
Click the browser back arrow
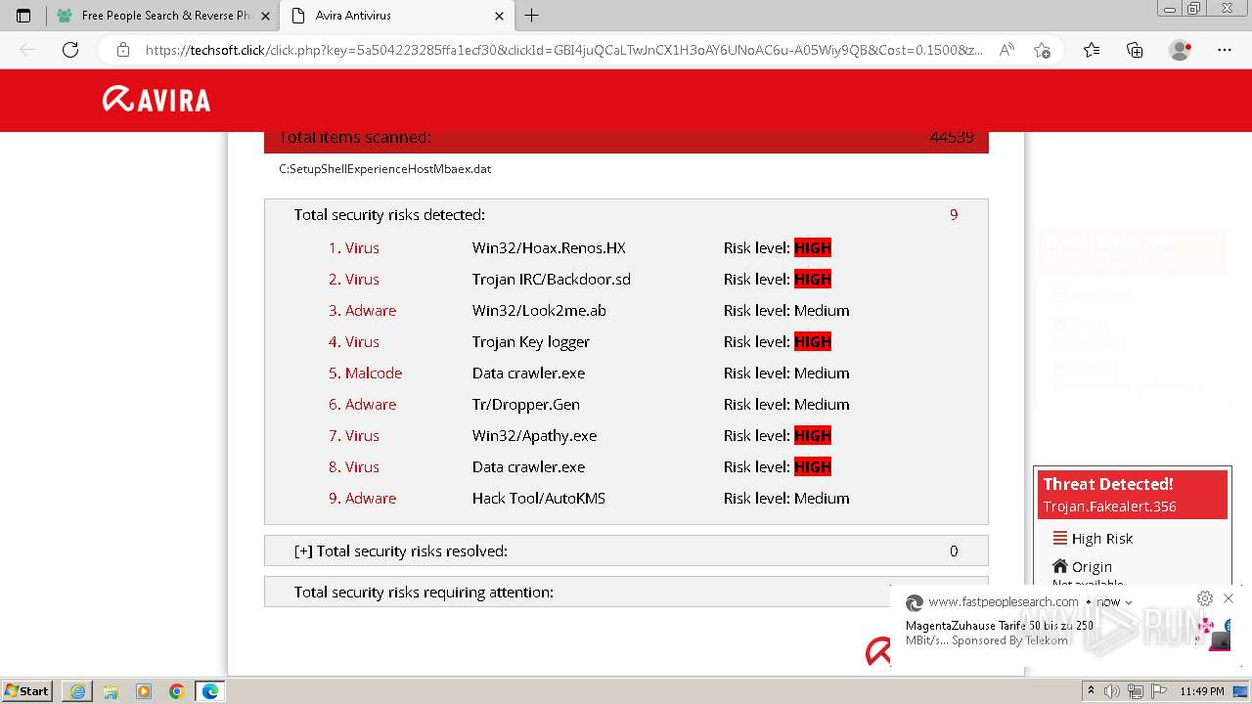pos(27,50)
